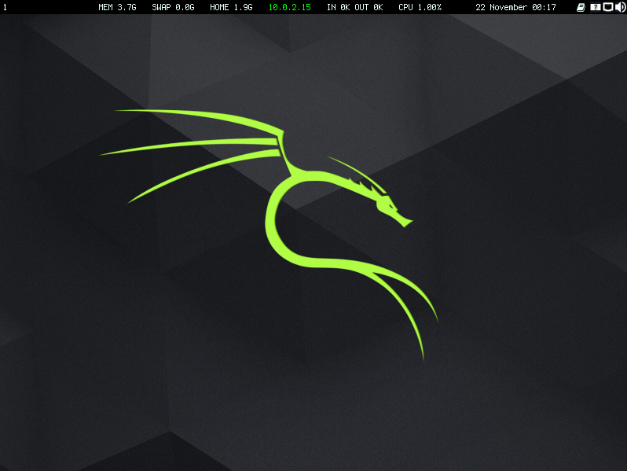Select workspace 1 in the bar
The image size is (627, 471).
[x=5, y=7]
